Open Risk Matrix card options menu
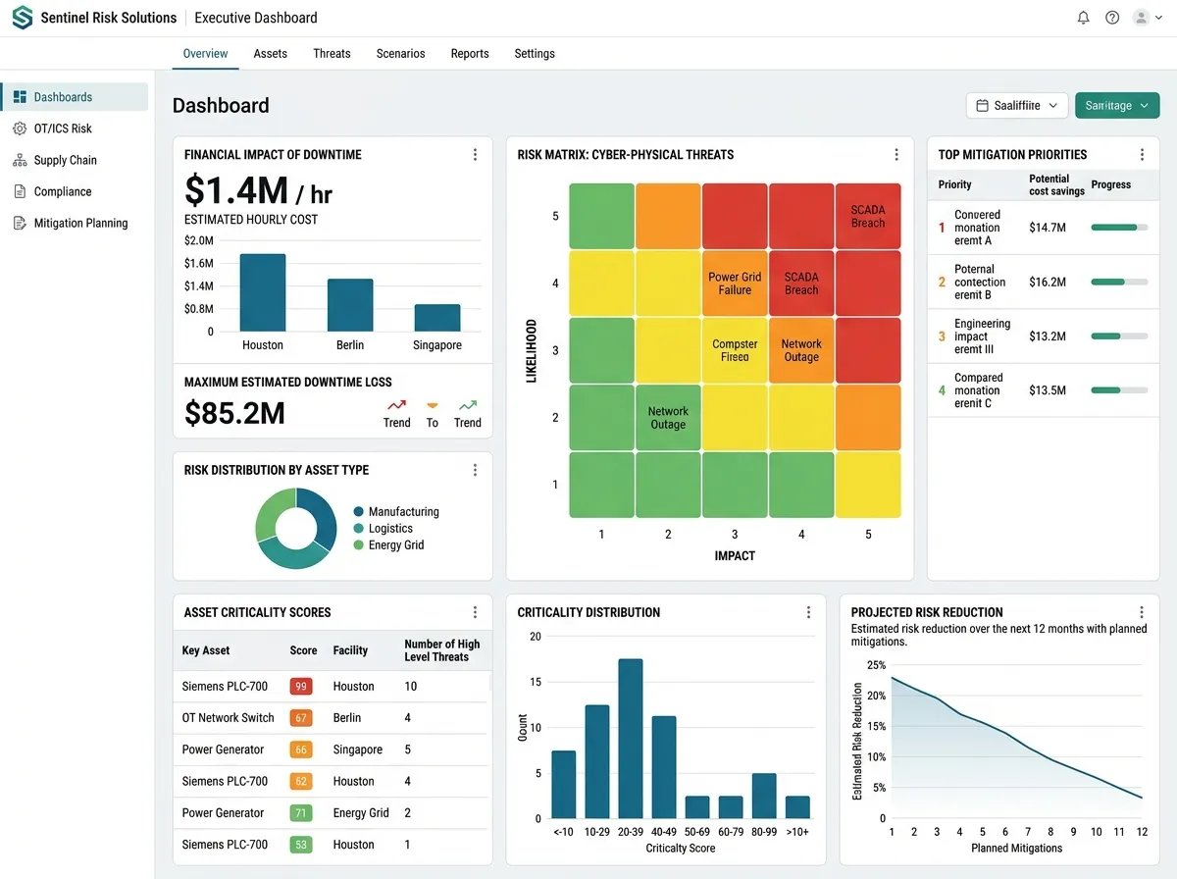The height and width of the screenshot is (879, 1177). click(x=896, y=155)
